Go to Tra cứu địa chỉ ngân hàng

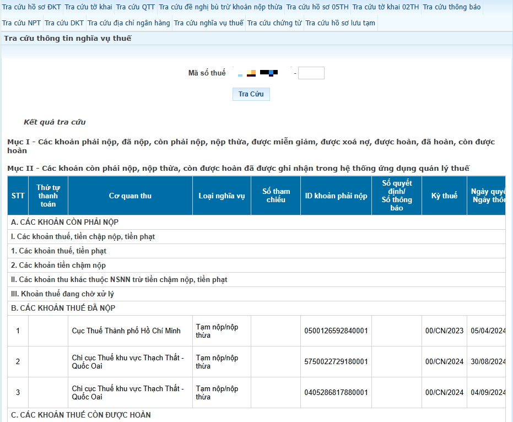click(x=129, y=23)
